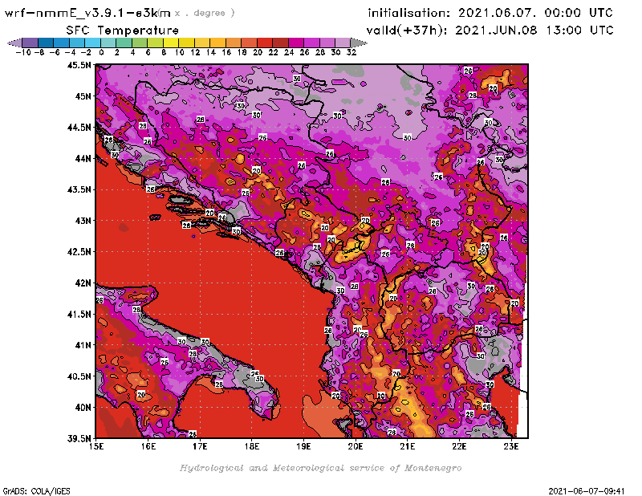Click the 'Hydrological and Meteorological service of Montenegro' caption
Screen dimensions: 642x496
[x=320, y=468]
